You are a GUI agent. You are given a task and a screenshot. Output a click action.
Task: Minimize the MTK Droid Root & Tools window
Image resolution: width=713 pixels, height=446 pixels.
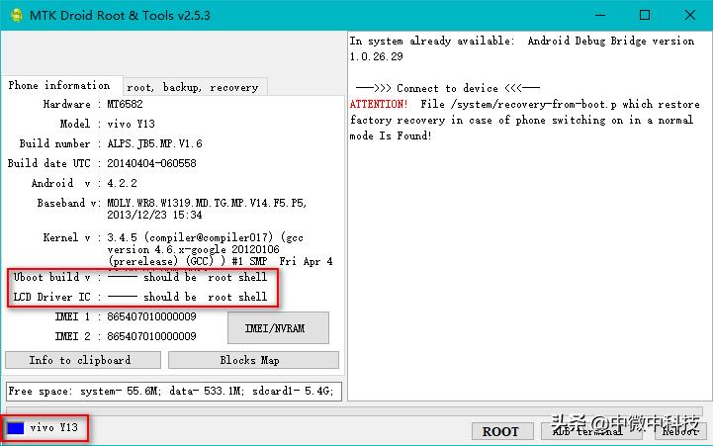click(600, 15)
